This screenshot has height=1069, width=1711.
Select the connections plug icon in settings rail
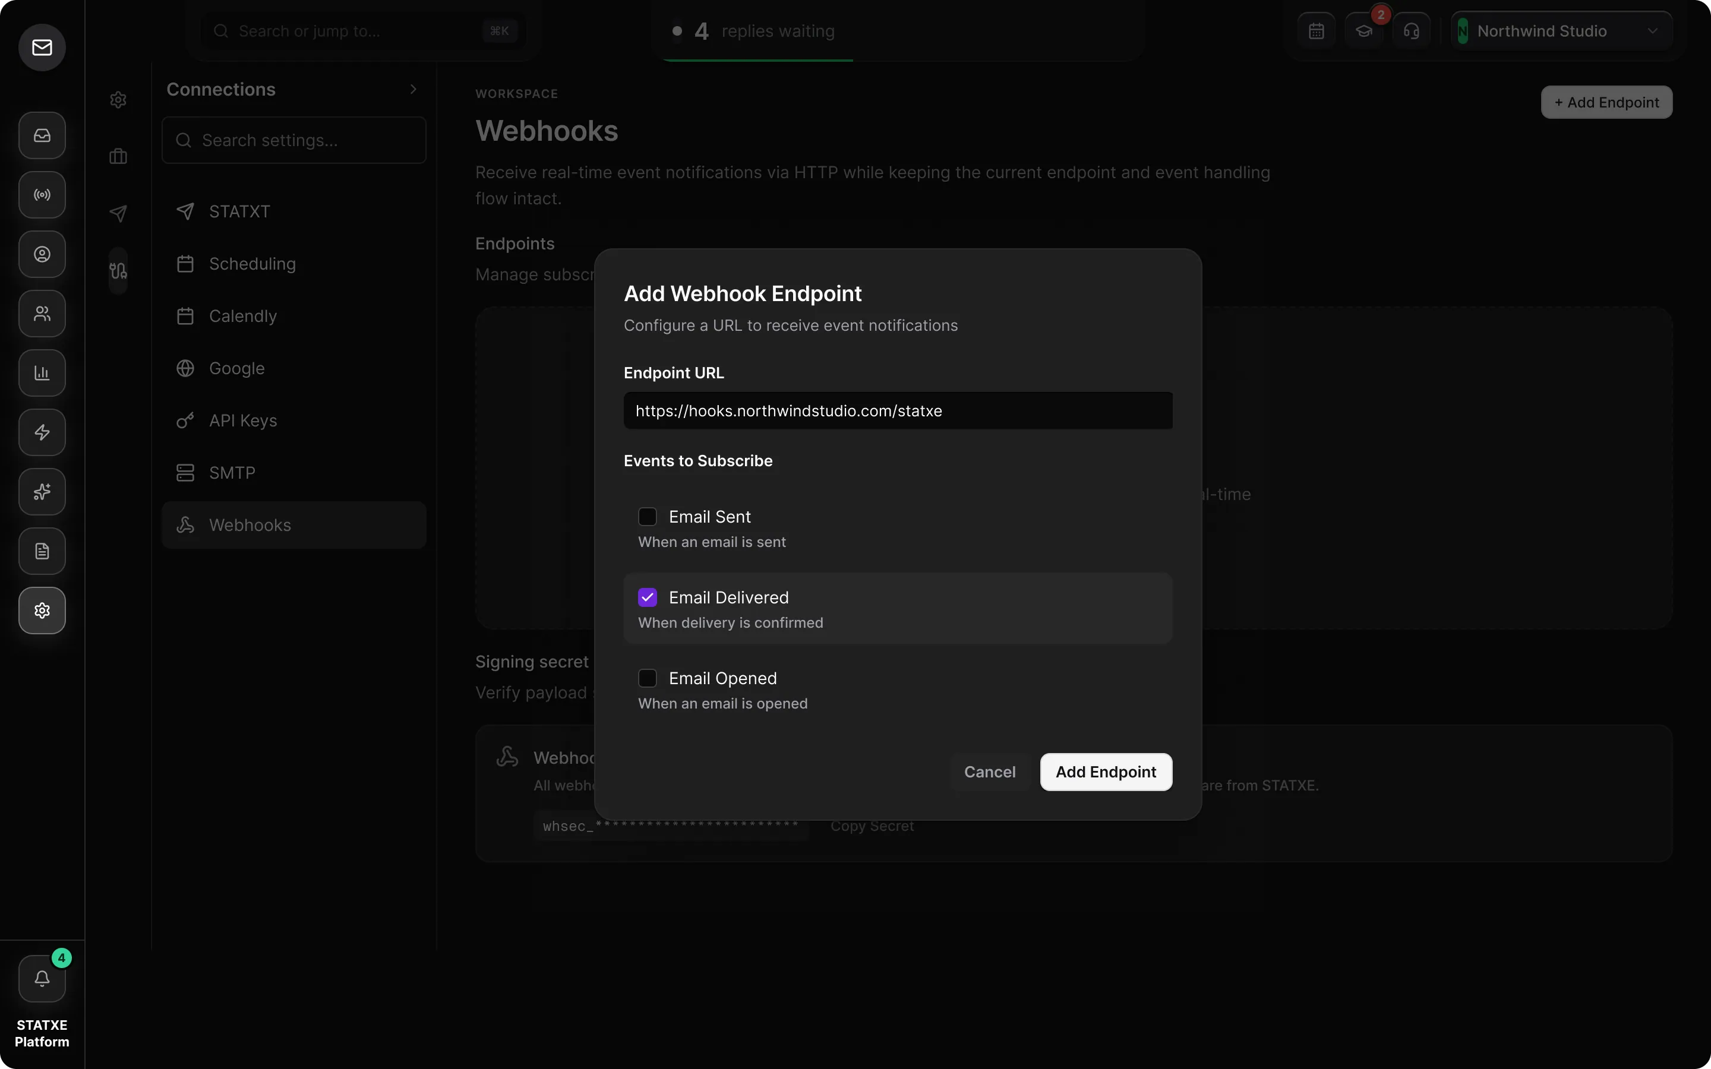[x=118, y=271]
